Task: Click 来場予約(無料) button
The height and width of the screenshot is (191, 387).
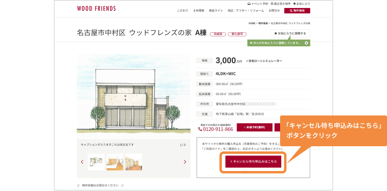Action: click(x=255, y=127)
